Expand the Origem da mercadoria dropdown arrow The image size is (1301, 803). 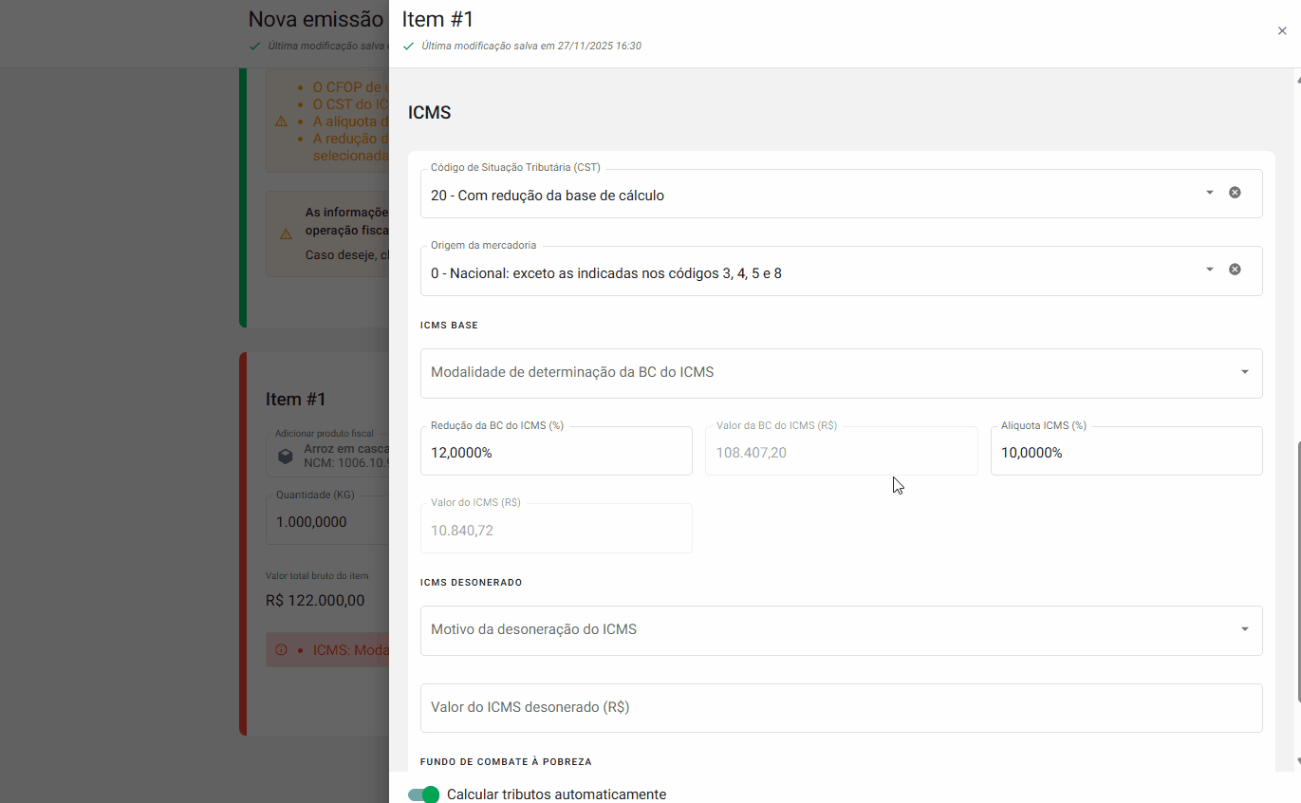coord(1209,269)
